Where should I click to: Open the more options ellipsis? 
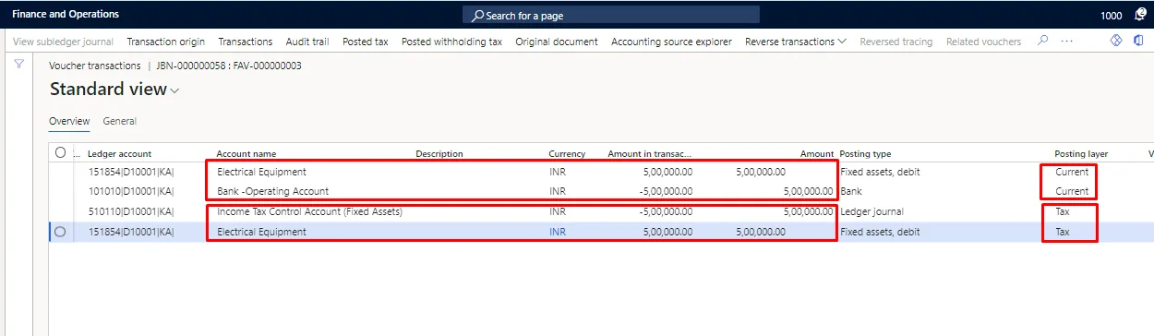coord(1067,42)
